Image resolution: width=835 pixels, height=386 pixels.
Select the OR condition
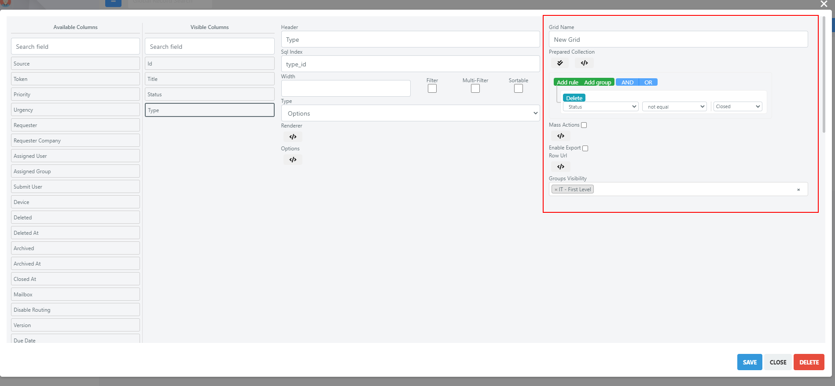click(x=648, y=82)
